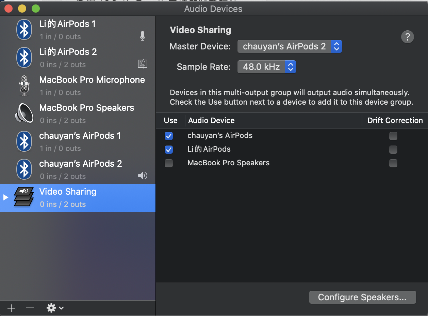Enable Drift Correction for Li的AirPods
Viewport: 428px width, 316px height.
(x=393, y=150)
